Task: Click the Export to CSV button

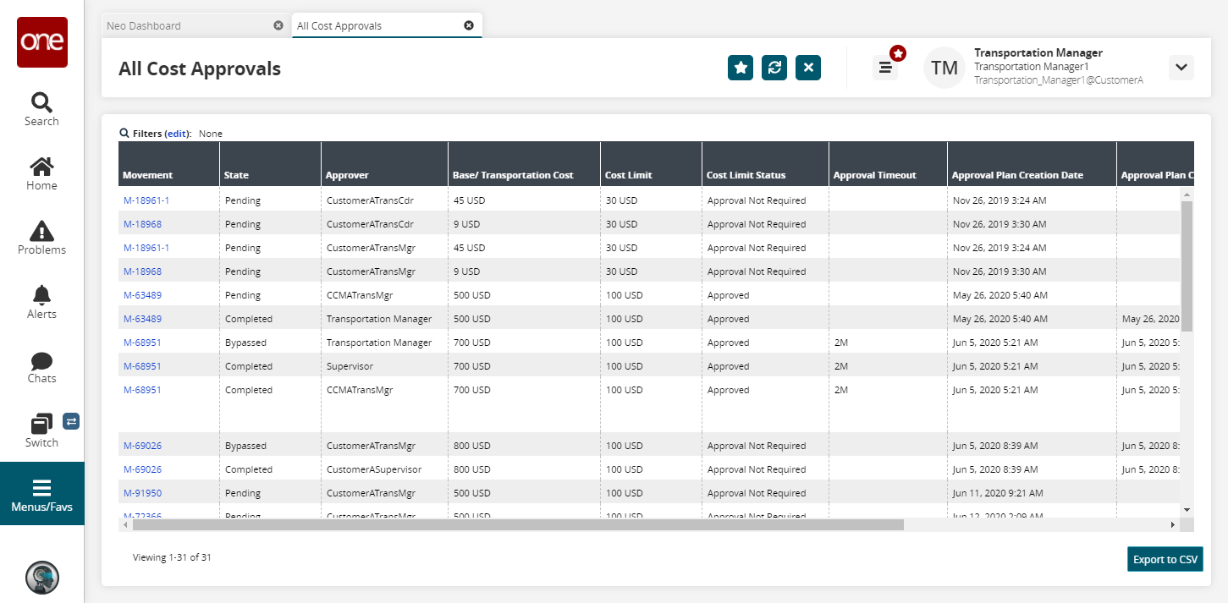Action: tap(1165, 559)
